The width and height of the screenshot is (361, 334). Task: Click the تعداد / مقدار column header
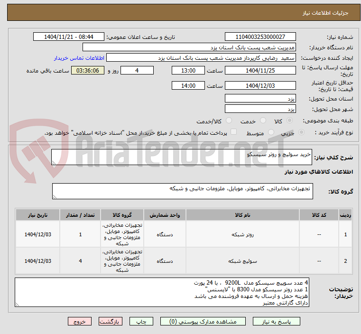pyautogui.click(x=80, y=215)
